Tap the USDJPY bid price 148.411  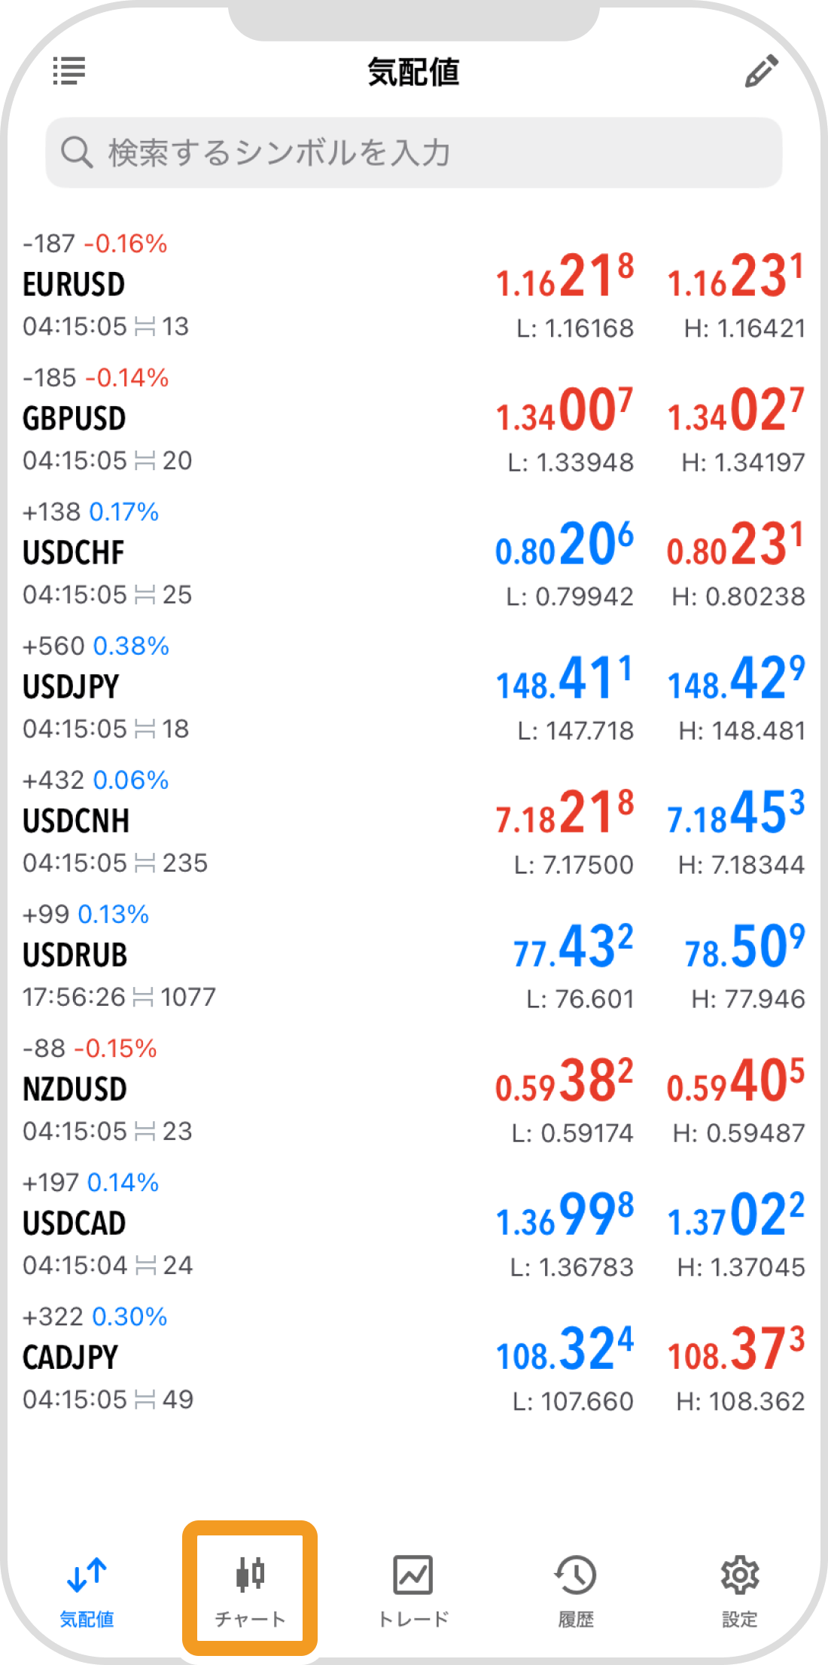pyautogui.click(x=565, y=679)
